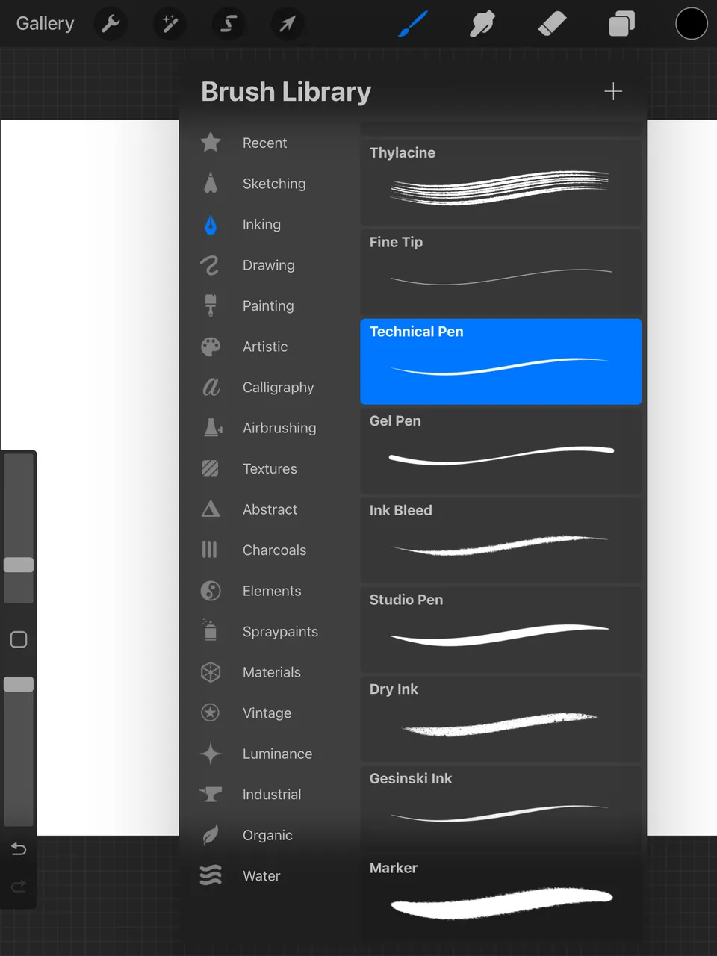Open the Elements brush set
Image resolution: width=717 pixels, height=956 pixels.
[270, 591]
